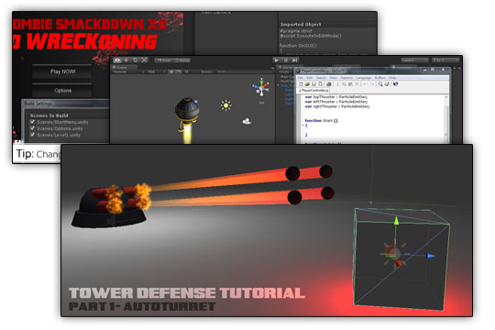Image resolution: width=495 pixels, height=330 pixels.
Task: Select the Scale tool icon
Action: tap(144, 60)
